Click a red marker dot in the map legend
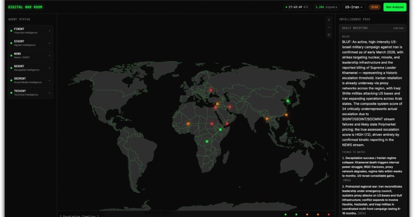414x217 pixels. [329, 214]
